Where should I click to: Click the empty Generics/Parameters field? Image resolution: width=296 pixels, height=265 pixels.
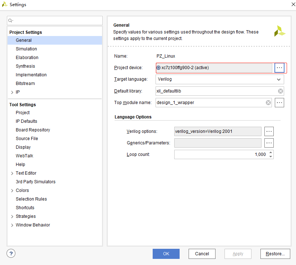pos(218,143)
